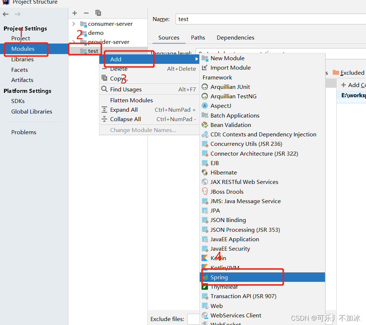Click the Collapse All icon
366x325 pixels.
tap(104, 119)
